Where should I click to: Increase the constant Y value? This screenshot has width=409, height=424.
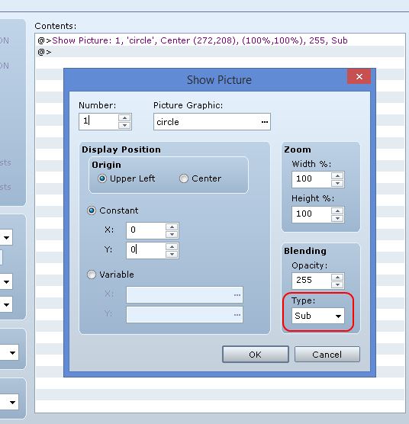[172, 246]
